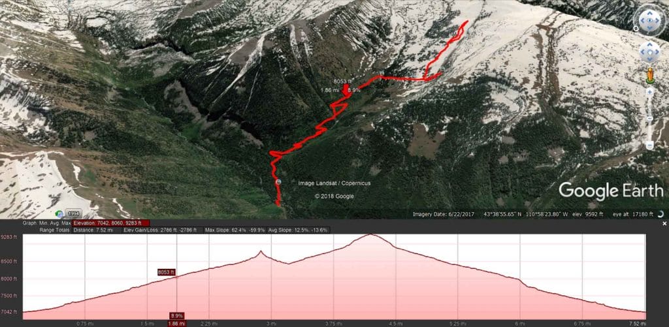Click the zoom in plus button
Screen dimensions: 669x327
(649, 91)
